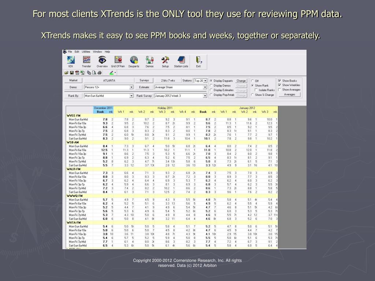The image size is (375, 281).
Task: Click the Excel export toolbar icon
Action: point(82,73)
